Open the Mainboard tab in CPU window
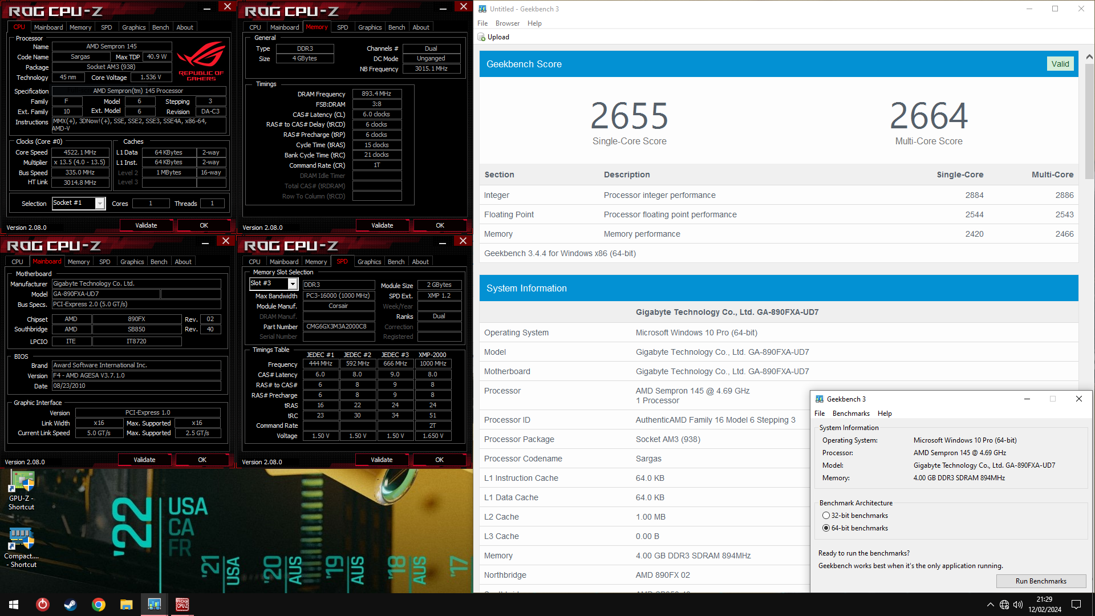The image size is (1095, 616). pos(48,27)
